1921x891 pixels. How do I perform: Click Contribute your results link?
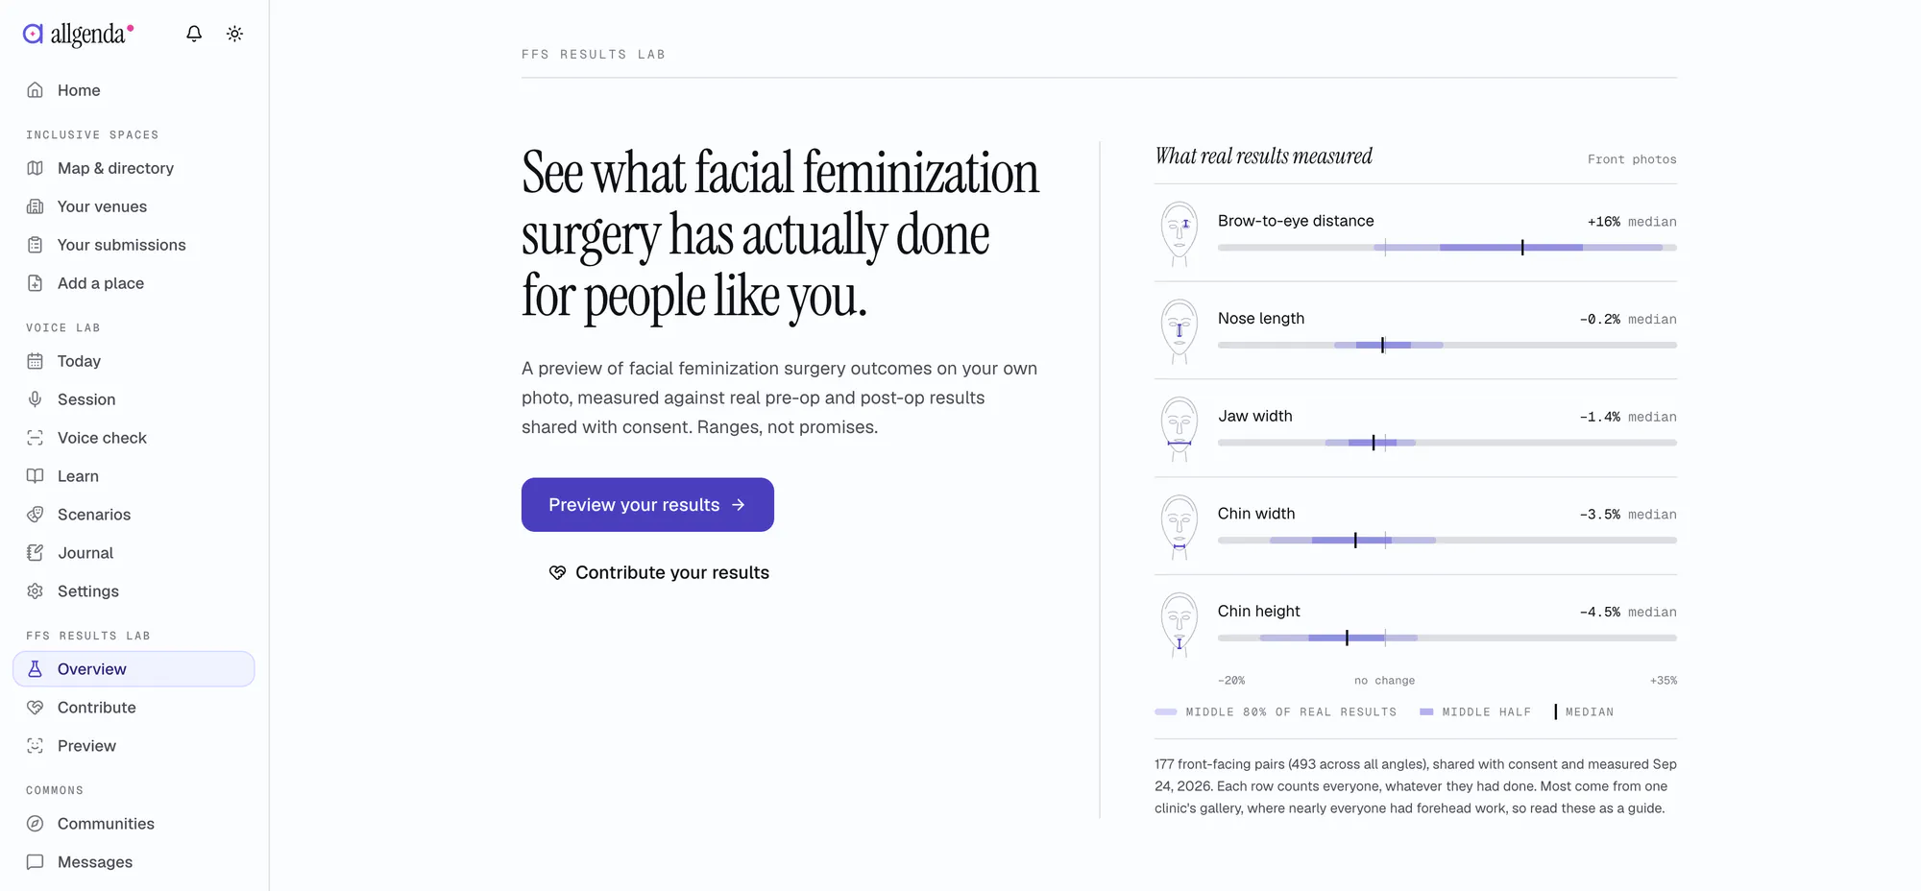pos(659,573)
